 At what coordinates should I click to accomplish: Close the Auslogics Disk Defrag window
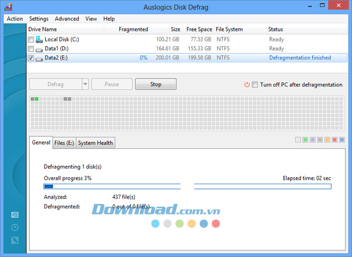pos(339,6)
